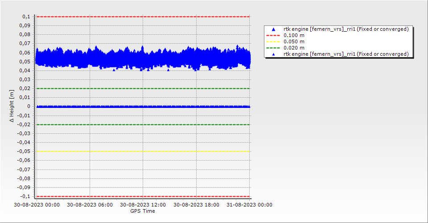Click the blue triangle marker of last legend entry
The image size is (428, 223).
click(274, 54)
